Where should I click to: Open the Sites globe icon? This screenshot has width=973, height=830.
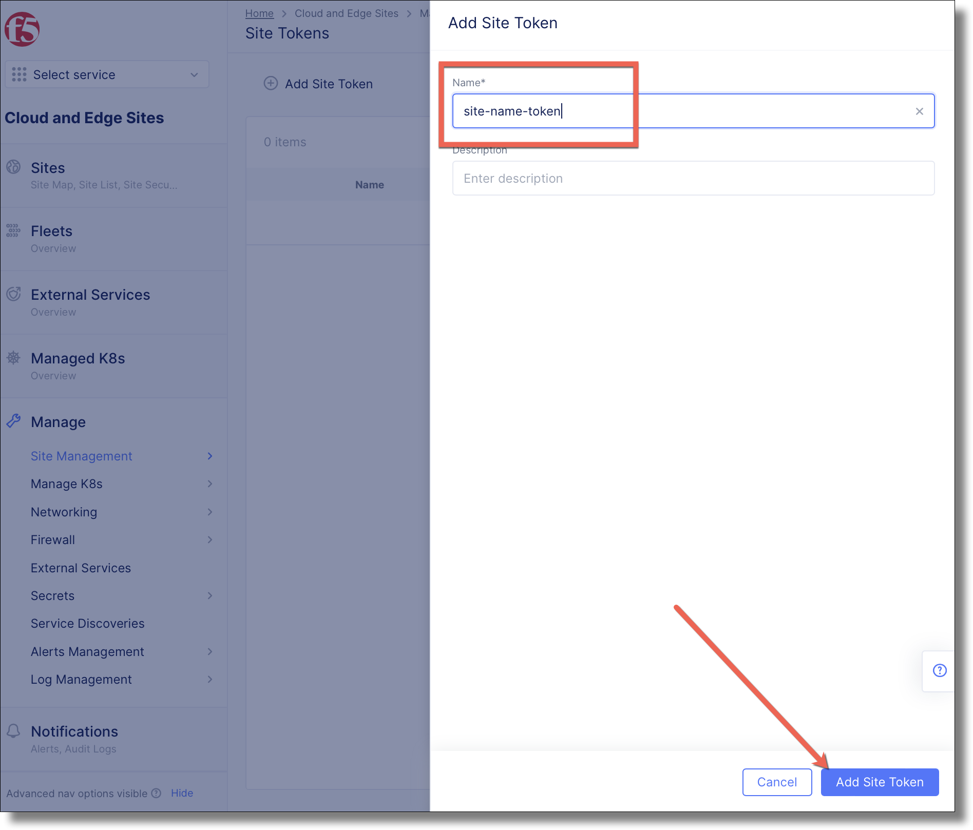(x=13, y=167)
